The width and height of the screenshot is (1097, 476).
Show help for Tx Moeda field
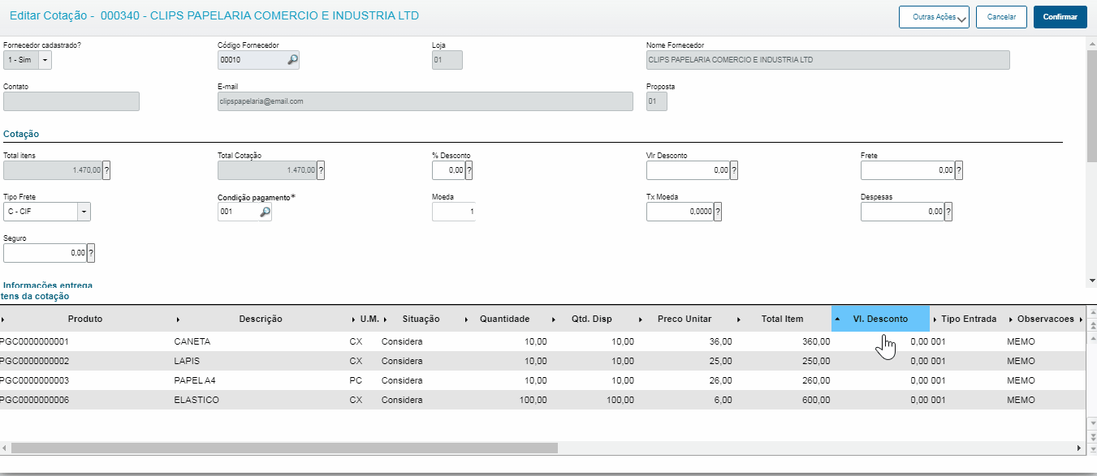tap(718, 212)
